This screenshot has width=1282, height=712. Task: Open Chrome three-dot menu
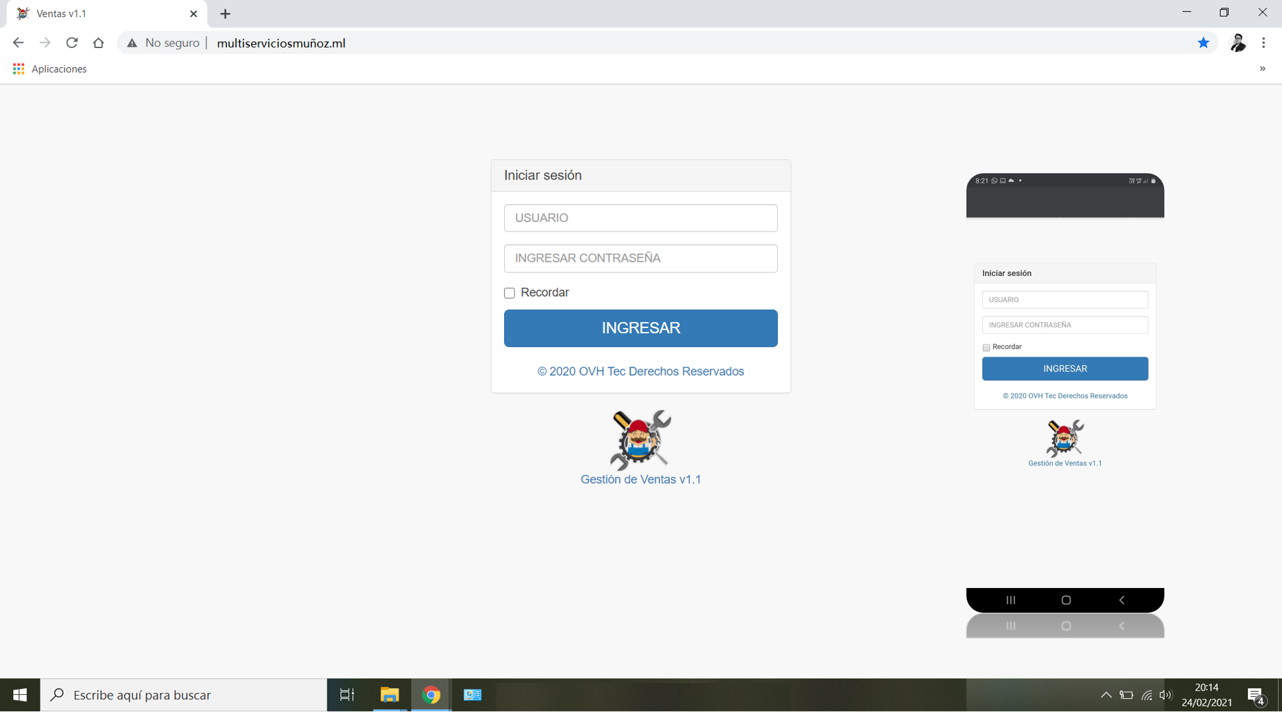click(1263, 43)
